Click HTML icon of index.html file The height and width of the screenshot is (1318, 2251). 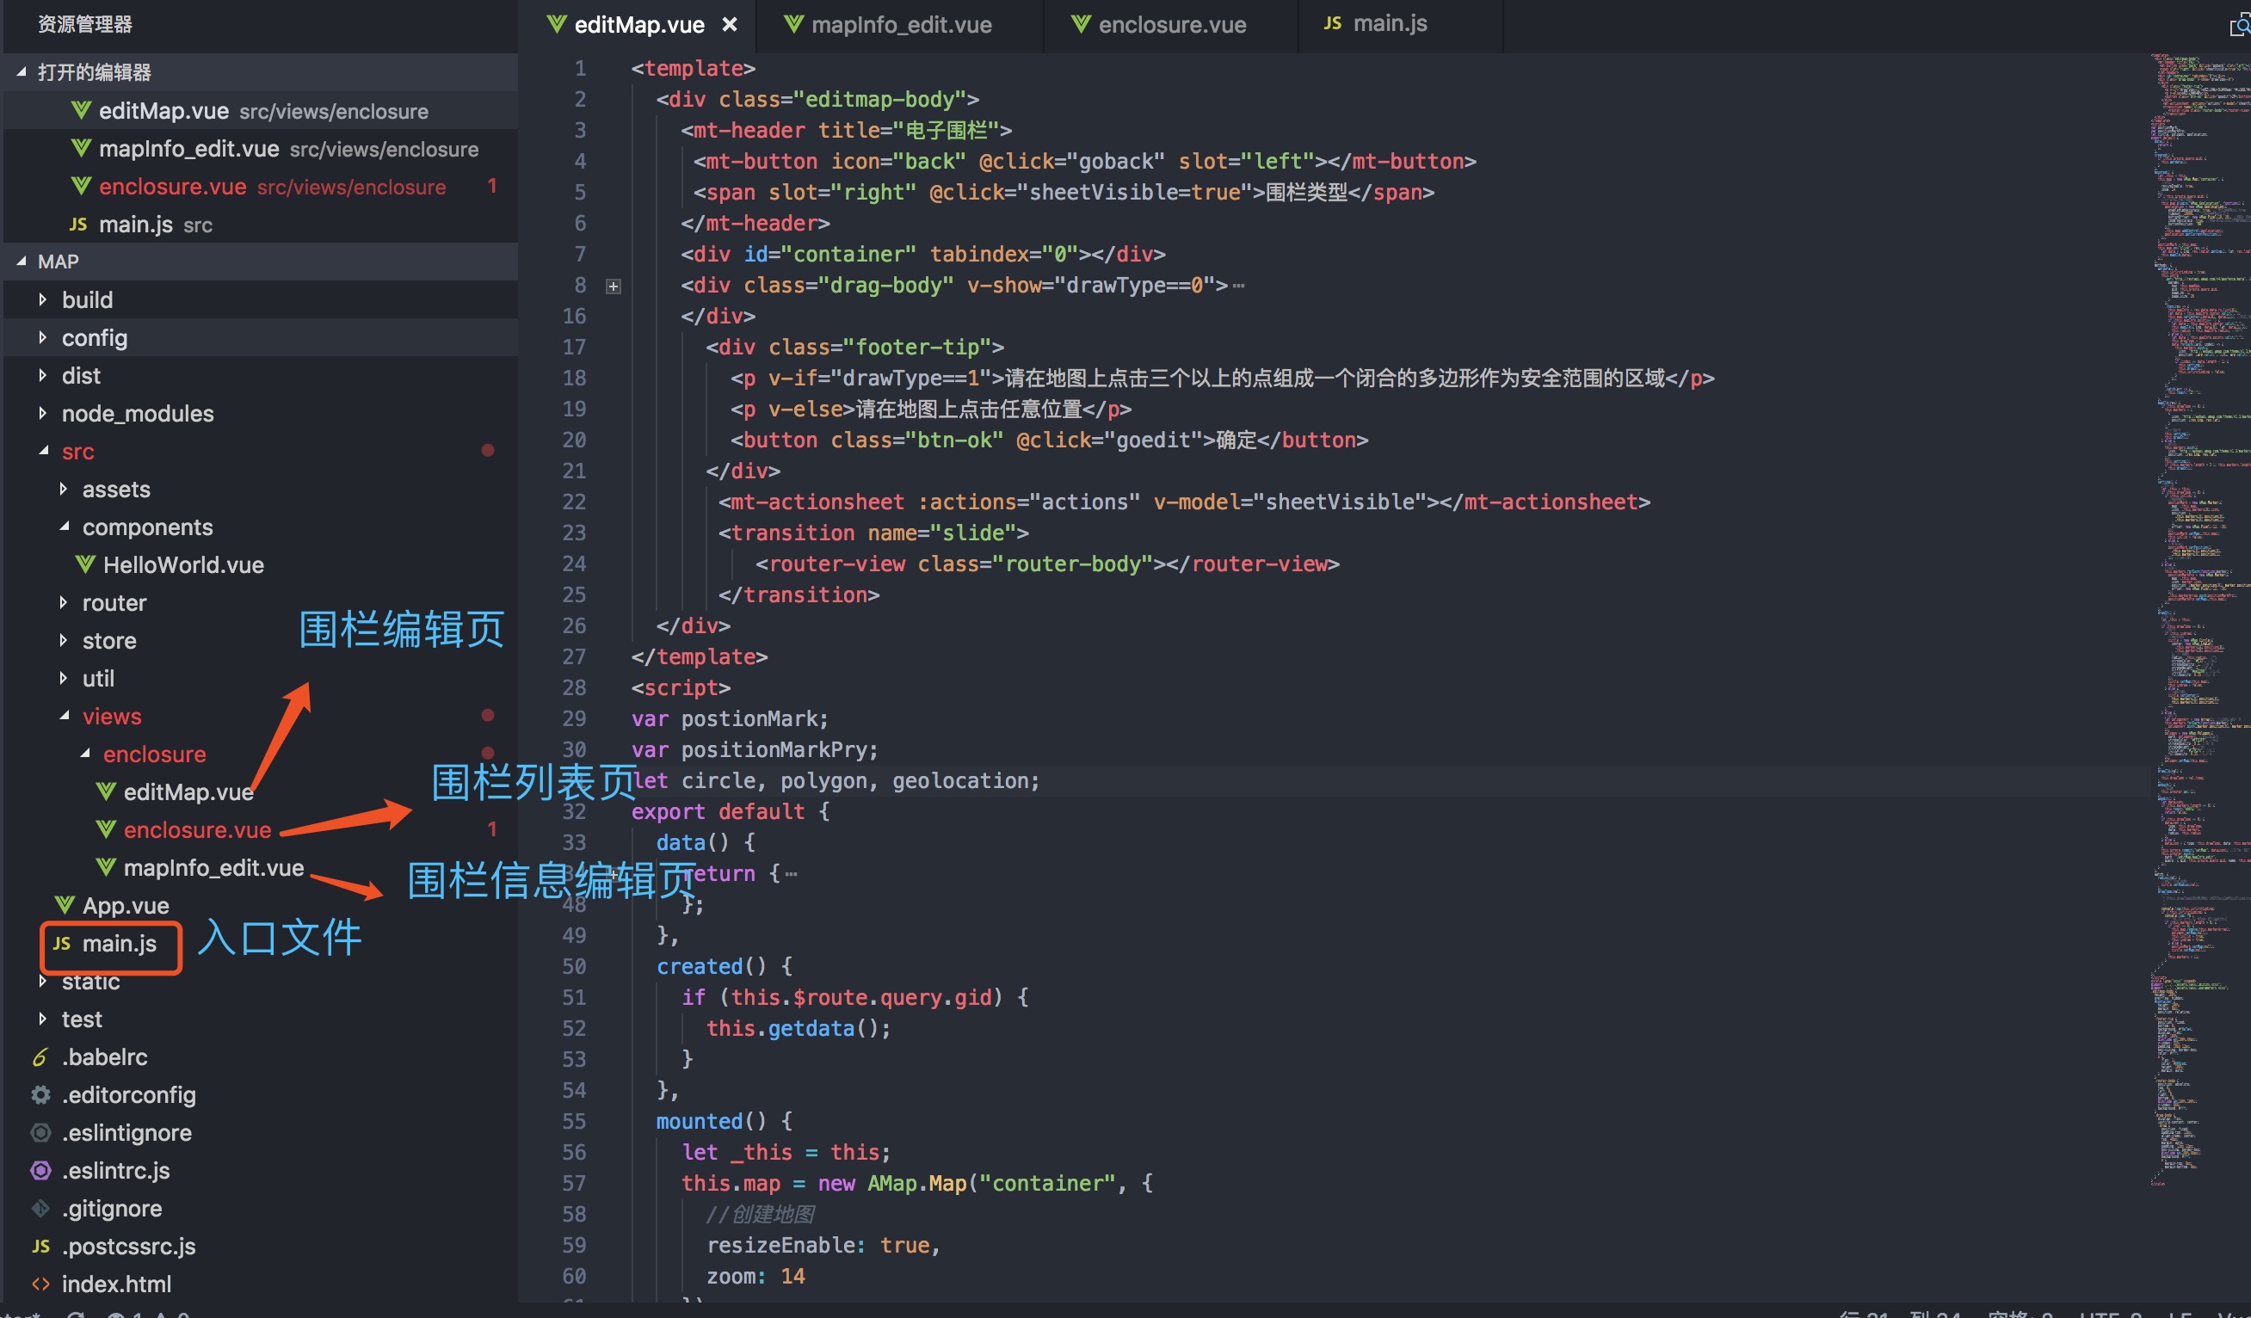pos(41,1284)
